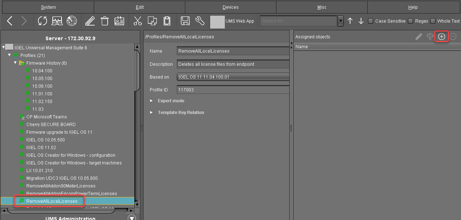Screen dimensions: 461x220
Task: Enable the Case Sensitive checkbox
Action: (371, 21)
